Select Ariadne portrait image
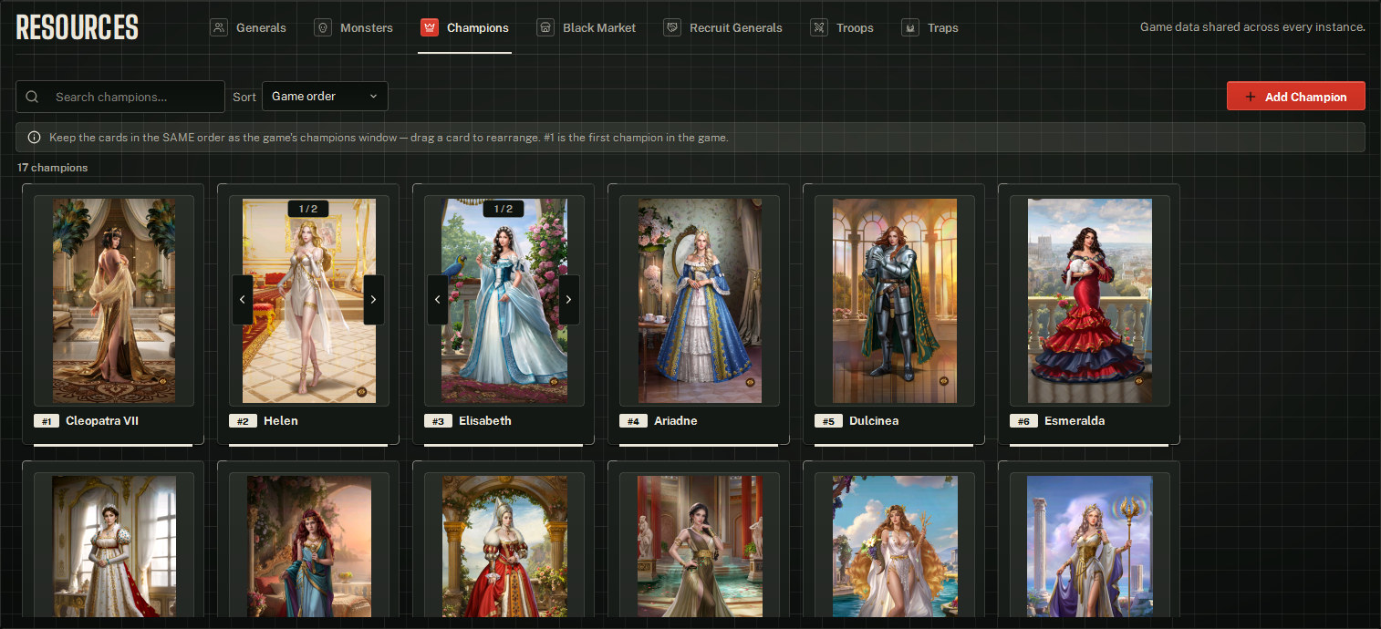This screenshot has height=629, width=1381. (x=700, y=301)
